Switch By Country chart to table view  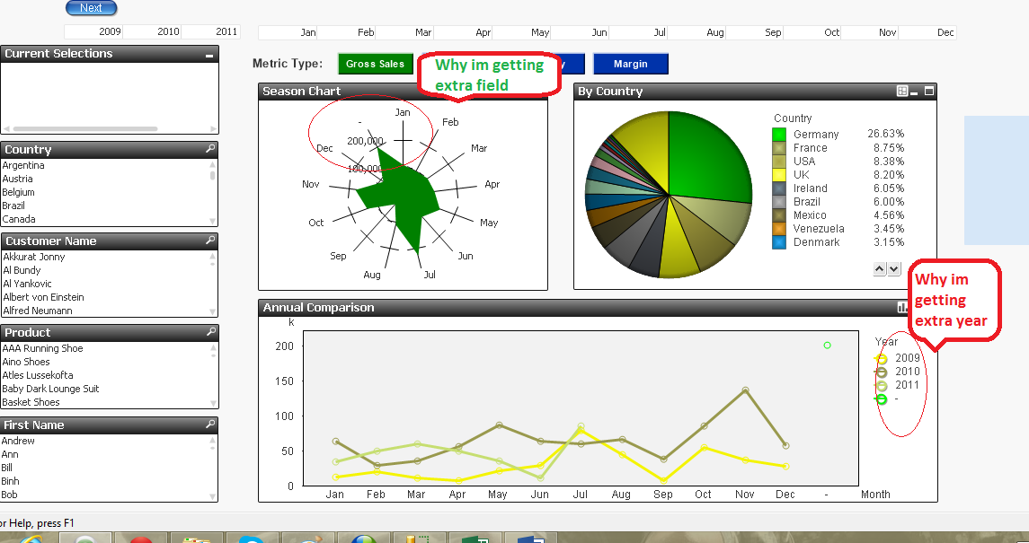click(x=902, y=91)
